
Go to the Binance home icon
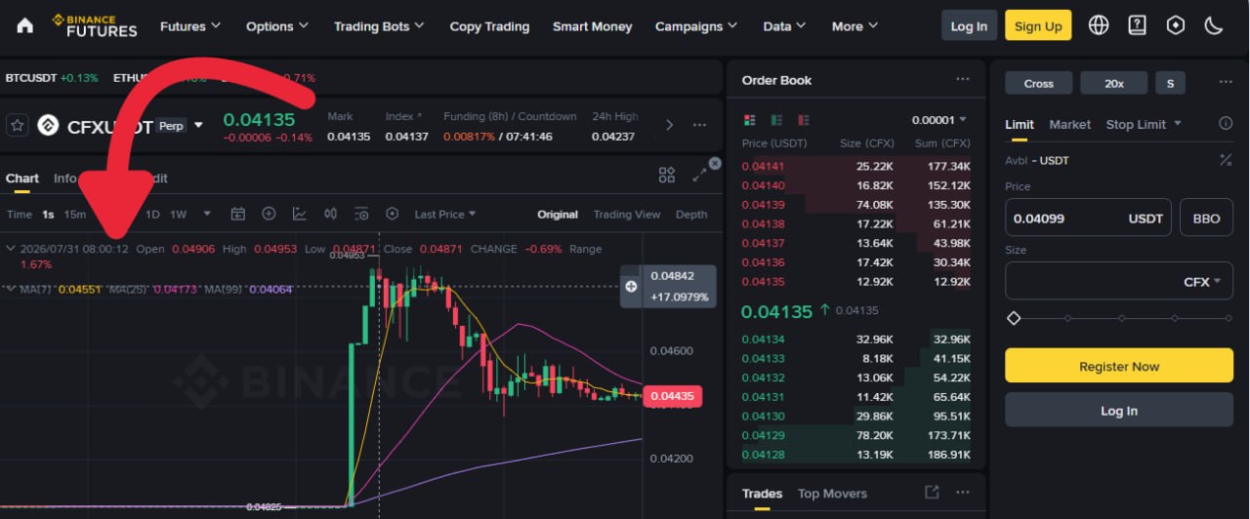pos(25,25)
